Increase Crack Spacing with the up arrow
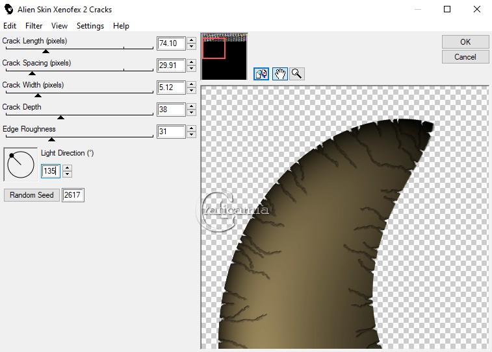492x352 pixels. (191, 62)
